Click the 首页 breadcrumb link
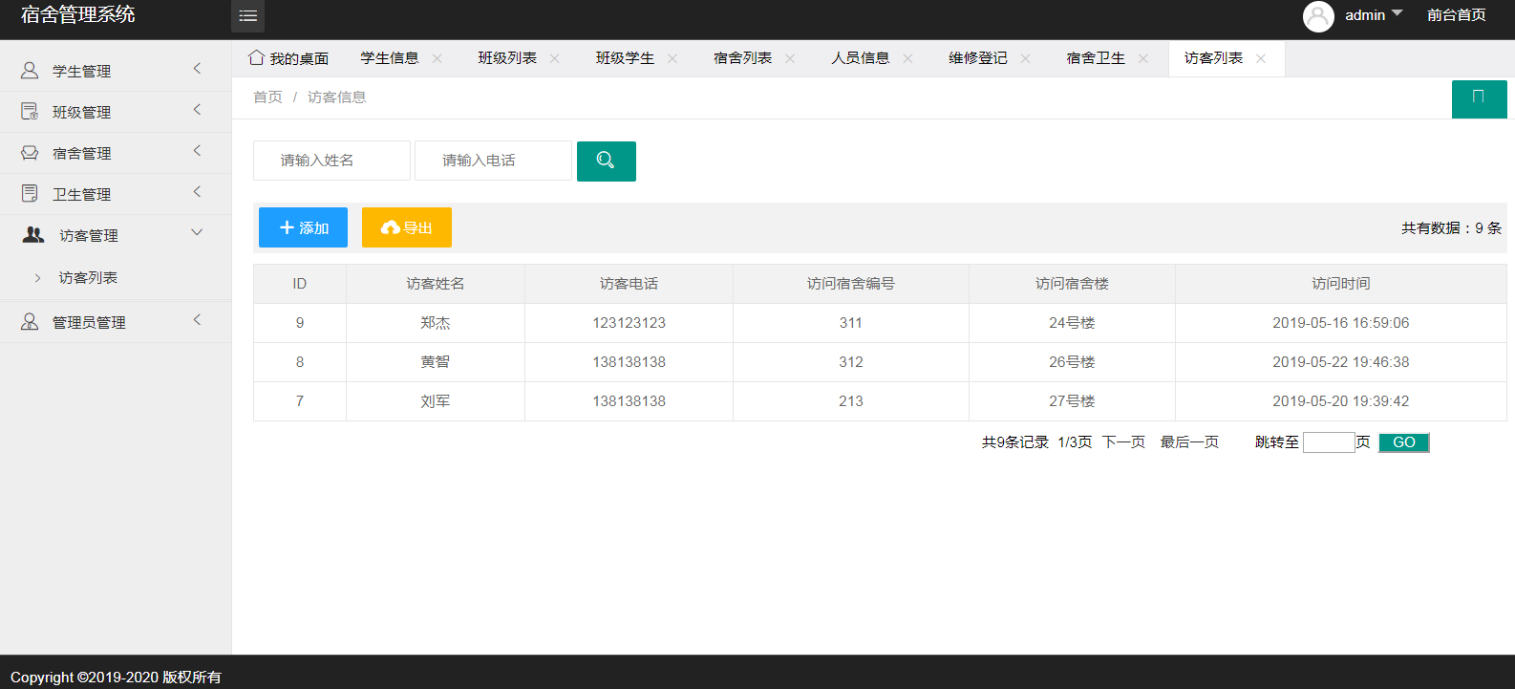This screenshot has width=1515, height=689. 267,97
